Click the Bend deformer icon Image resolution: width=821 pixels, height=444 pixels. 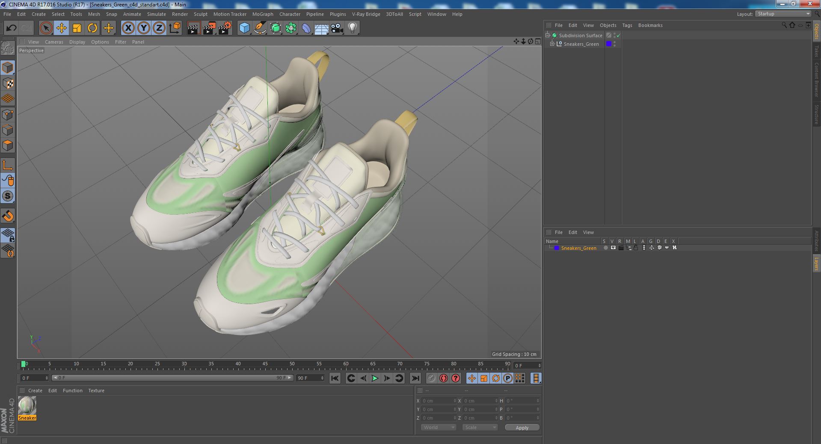(306, 28)
